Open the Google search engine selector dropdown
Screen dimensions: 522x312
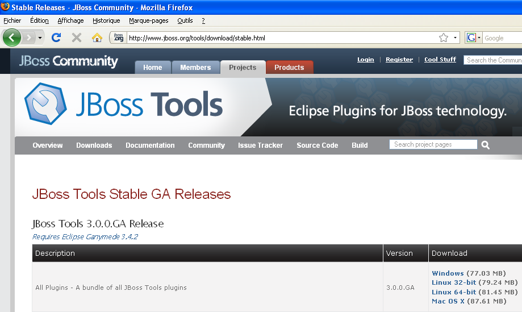473,38
